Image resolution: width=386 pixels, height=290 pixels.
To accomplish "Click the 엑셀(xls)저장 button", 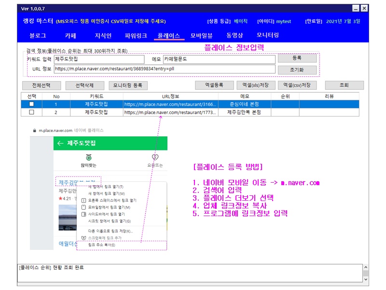I will click(256, 86).
